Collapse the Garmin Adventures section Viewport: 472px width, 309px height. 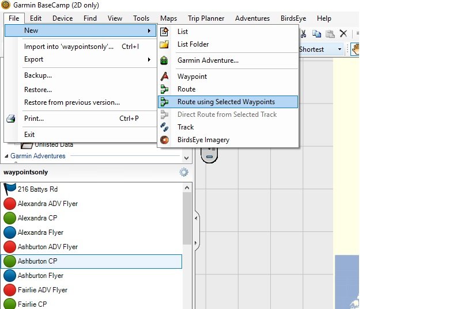pos(6,156)
